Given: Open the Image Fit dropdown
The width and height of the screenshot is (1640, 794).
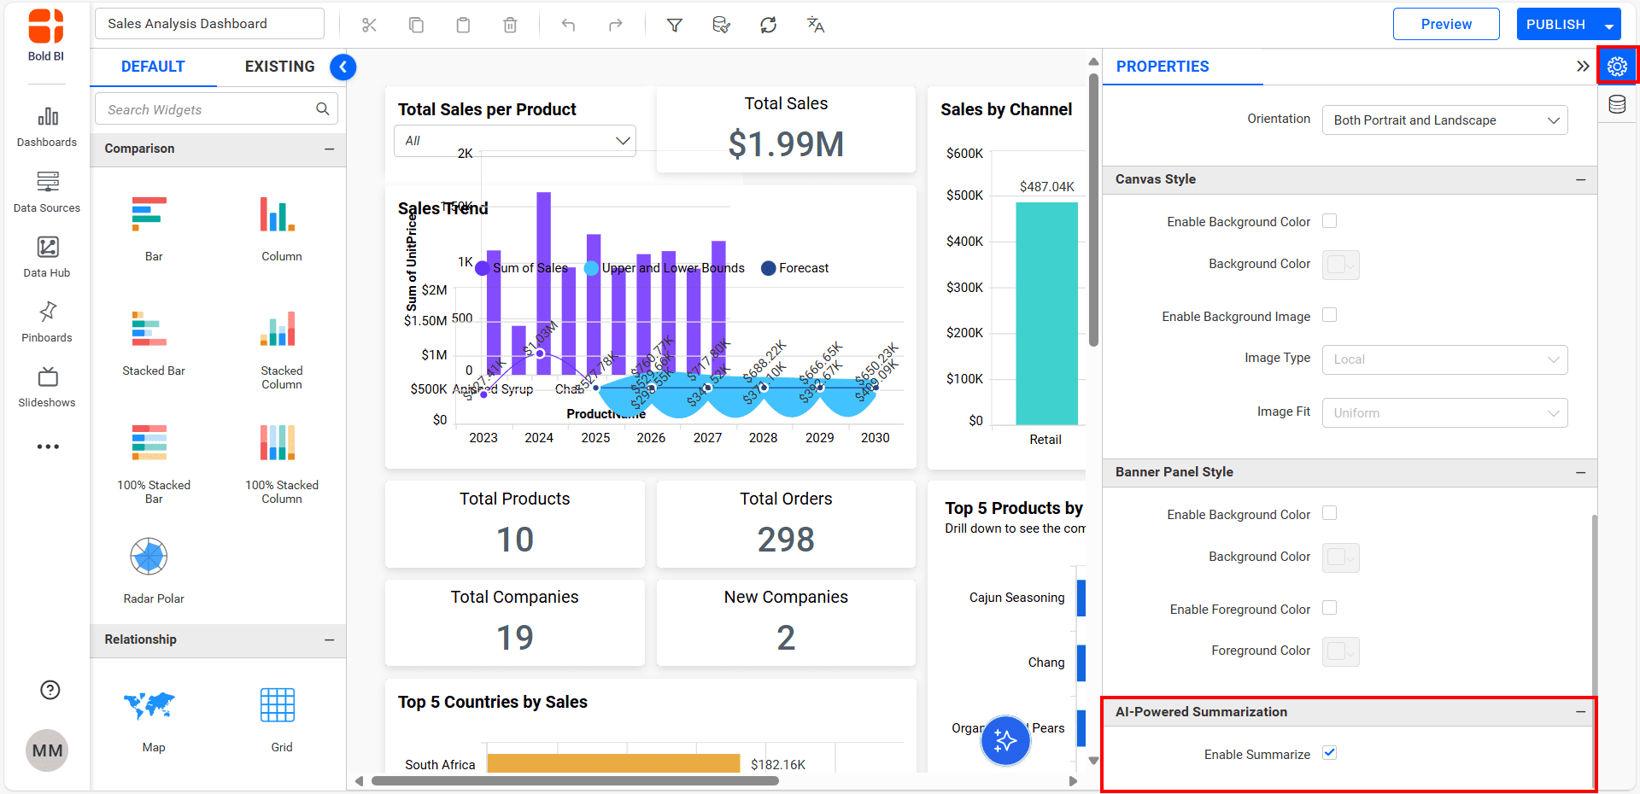Looking at the screenshot, I should (x=1444, y=412).
